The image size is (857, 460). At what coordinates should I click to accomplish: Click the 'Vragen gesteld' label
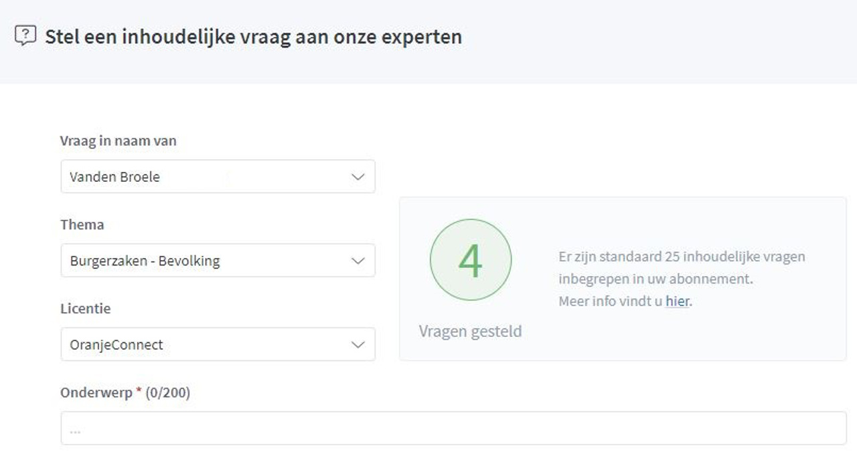(x=470, y=331)
